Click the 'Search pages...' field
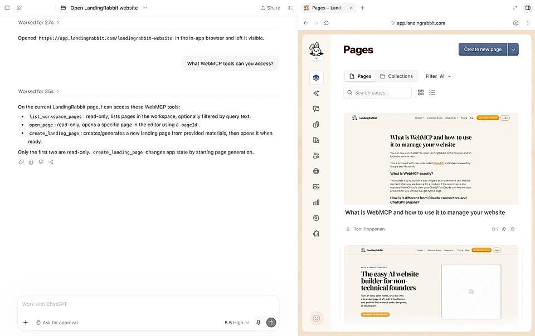Viewport: 535px width, 336px height. (x=377, y=92)
